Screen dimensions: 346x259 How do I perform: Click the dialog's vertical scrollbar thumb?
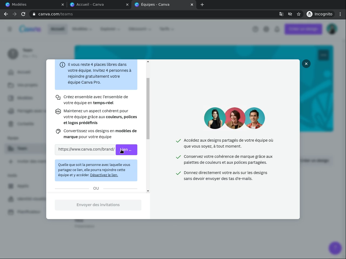coord(148,108)
